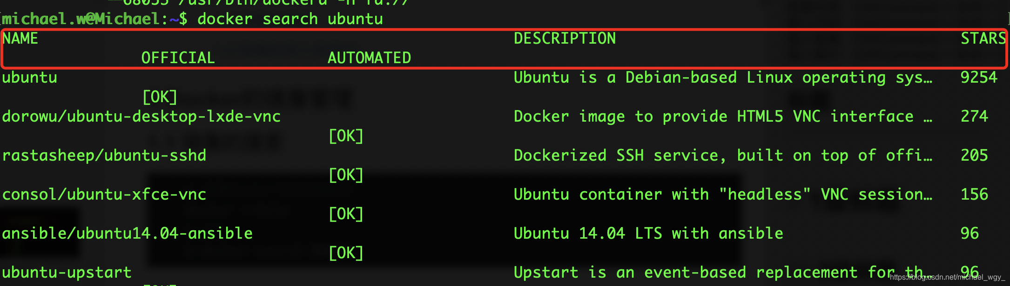Select image name rastasheep/ubuntu-sshd
The height and width of the screenshot is (286, 1010).
click(104, 156)
